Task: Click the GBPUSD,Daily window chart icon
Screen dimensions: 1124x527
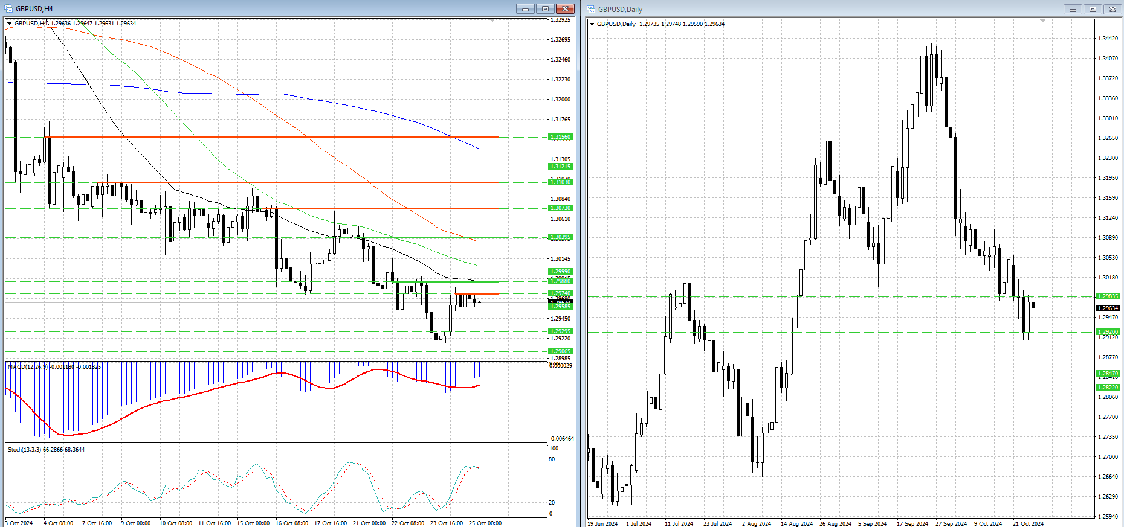Action: click(591, 9)
